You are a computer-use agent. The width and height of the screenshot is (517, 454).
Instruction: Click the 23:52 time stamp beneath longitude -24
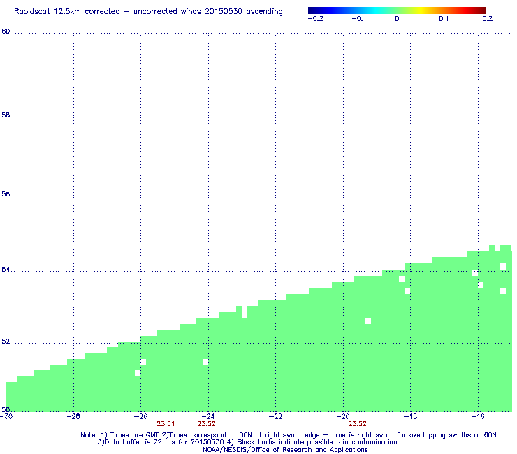206,424
